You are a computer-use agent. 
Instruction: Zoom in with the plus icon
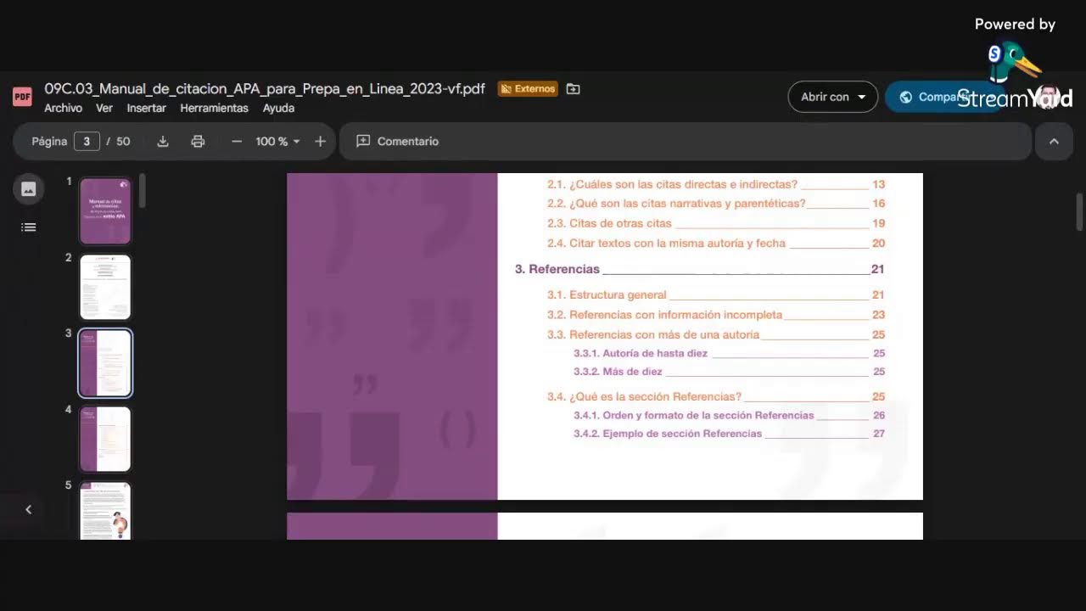click(320, 142)
